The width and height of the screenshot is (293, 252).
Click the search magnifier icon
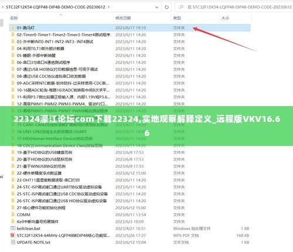181,7
